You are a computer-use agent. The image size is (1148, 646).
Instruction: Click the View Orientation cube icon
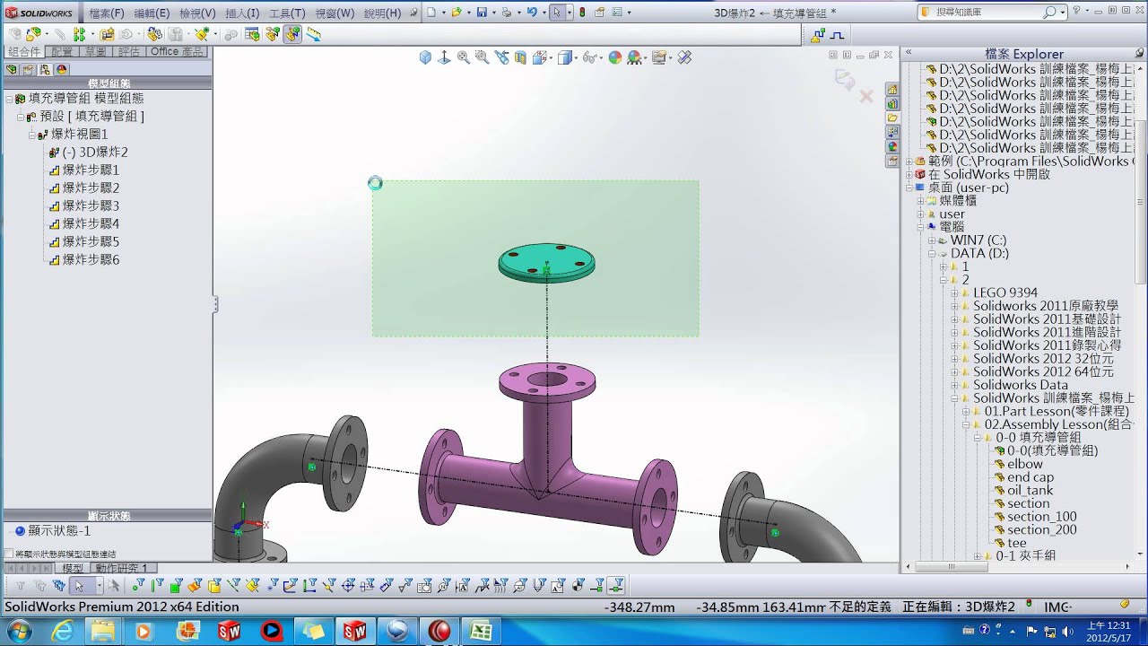[x=425, y=57]
